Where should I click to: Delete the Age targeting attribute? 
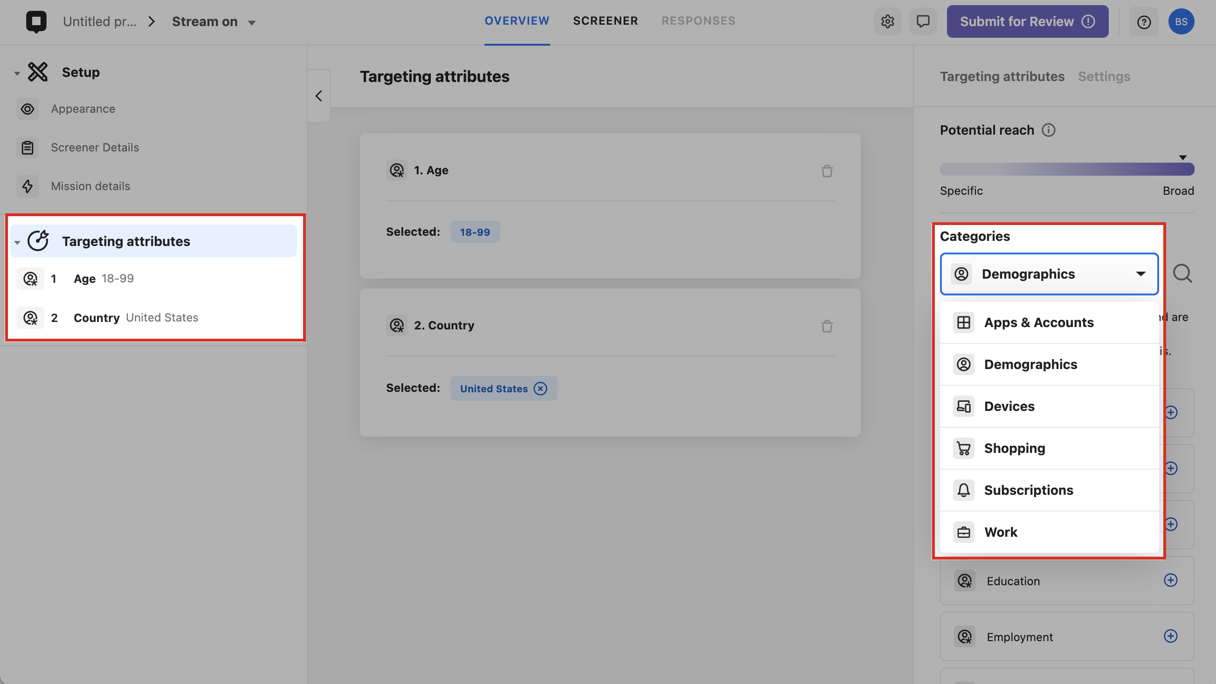pyautogui.click(x=827, y=171)
